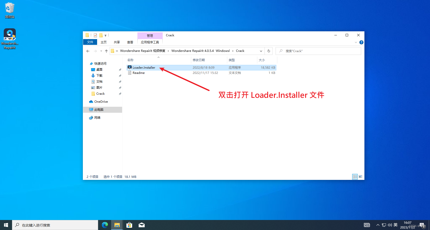Expand breadcrumb chevron after 视频修复 folder

[x=168, y=51]
